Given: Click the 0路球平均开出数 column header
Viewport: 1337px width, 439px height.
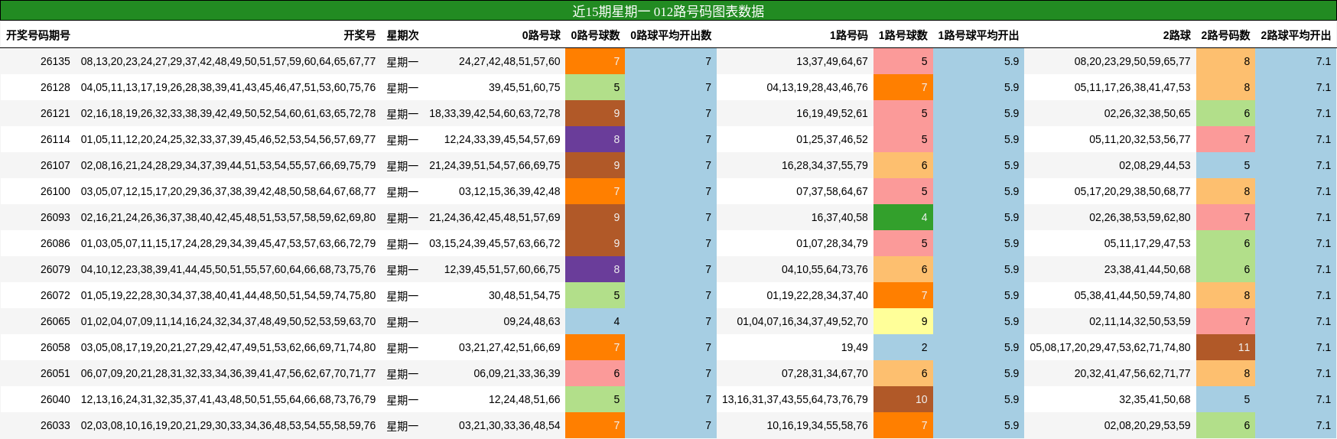Looking at the screenshot, I should point(671,35).
